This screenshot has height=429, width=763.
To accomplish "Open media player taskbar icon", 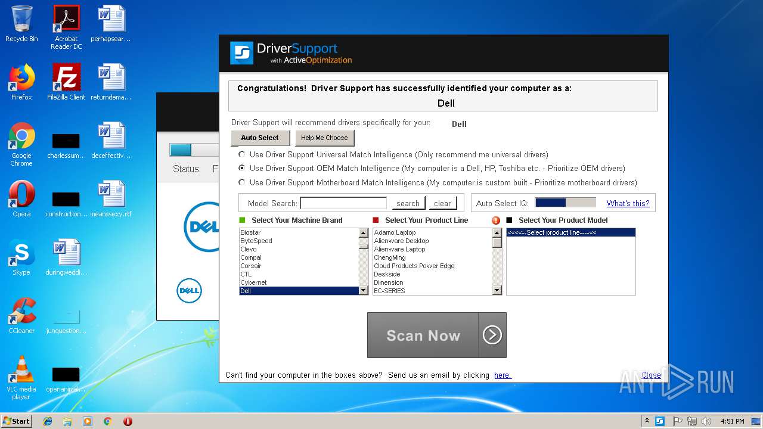I will (88, 421).
